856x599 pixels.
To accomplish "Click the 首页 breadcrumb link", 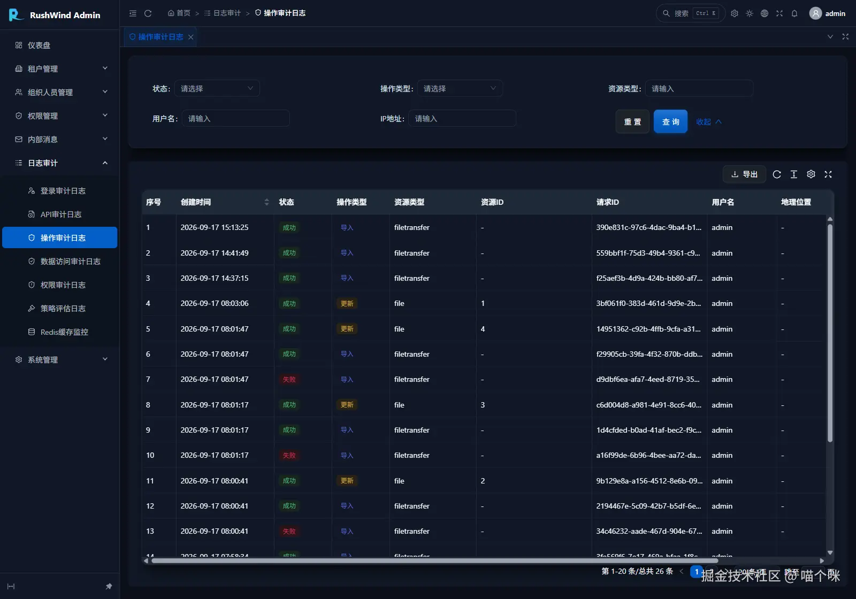I will tap(179, 13).
